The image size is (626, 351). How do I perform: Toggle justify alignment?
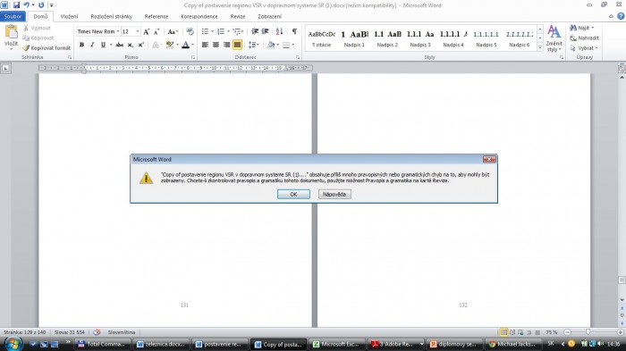[x=237, y=45]
